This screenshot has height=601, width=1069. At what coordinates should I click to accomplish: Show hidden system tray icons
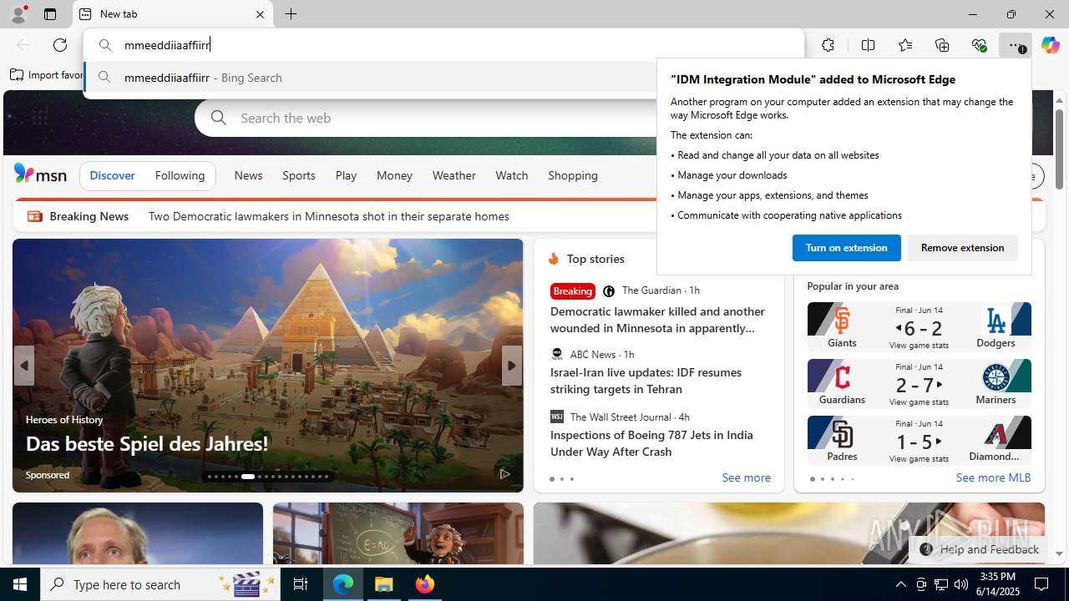pyautogui.click(x=900, y=584)
